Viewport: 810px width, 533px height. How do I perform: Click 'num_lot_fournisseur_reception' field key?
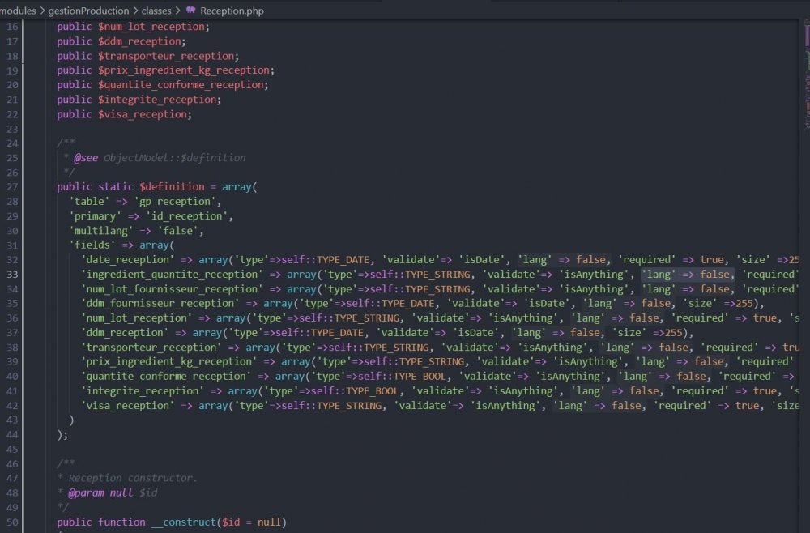pos(172,289)
